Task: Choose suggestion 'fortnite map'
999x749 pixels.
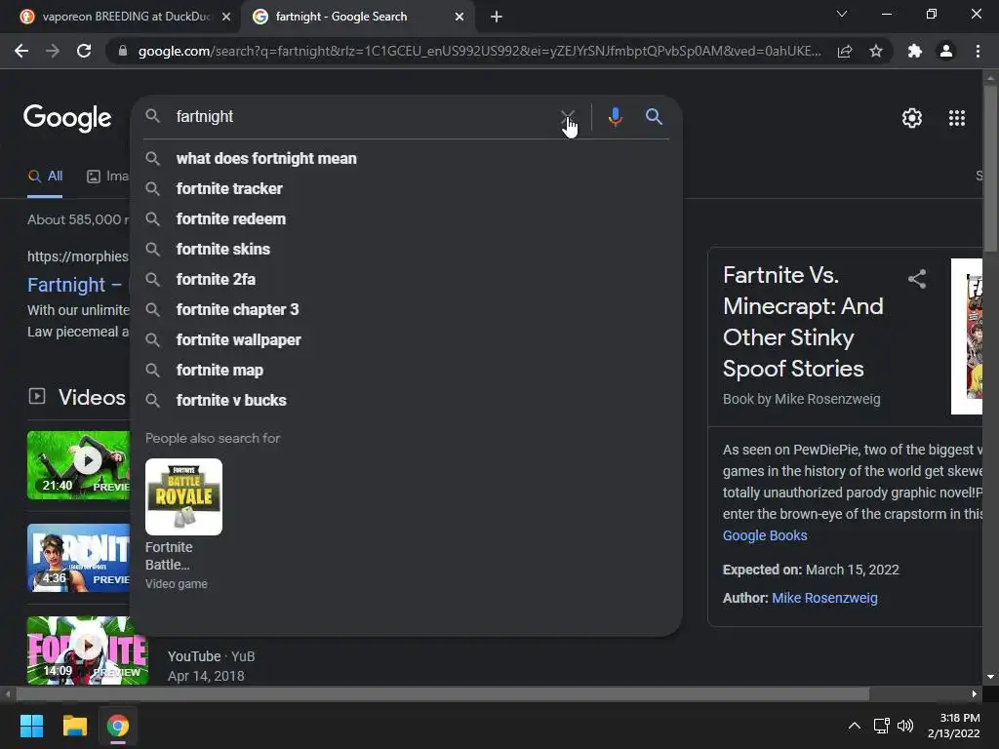Action: 220,370
